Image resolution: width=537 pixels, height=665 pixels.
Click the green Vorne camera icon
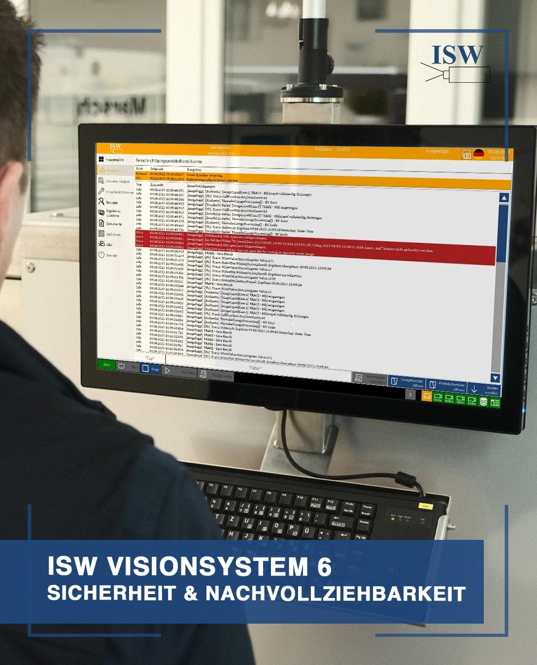coord(438,398)
